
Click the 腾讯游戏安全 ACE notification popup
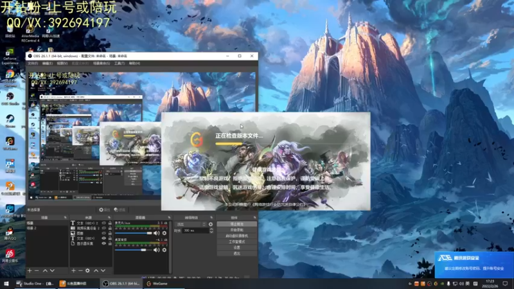(474, 265)
